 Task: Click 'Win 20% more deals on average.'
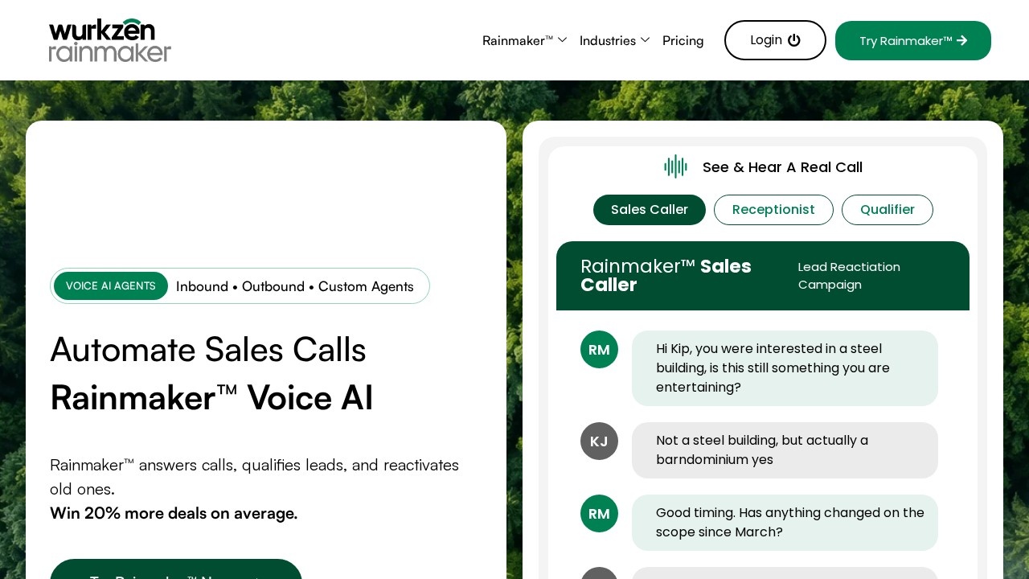pos(174,513)
